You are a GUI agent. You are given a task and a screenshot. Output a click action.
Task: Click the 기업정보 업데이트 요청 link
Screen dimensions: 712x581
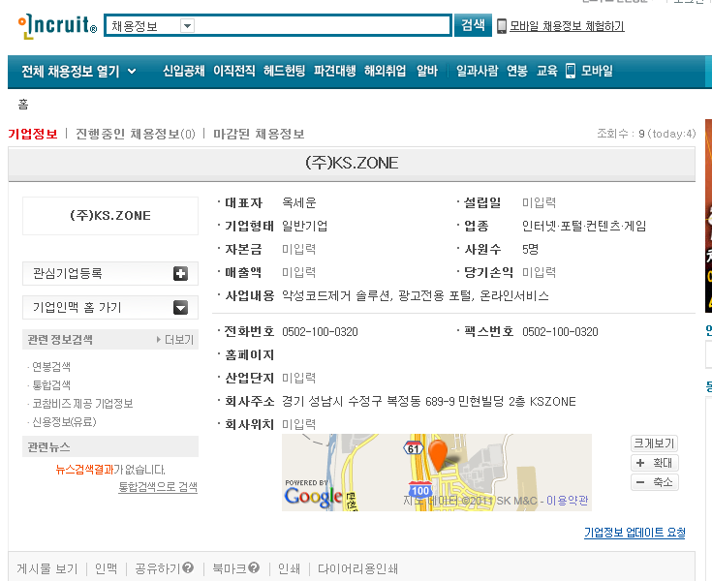635,533
